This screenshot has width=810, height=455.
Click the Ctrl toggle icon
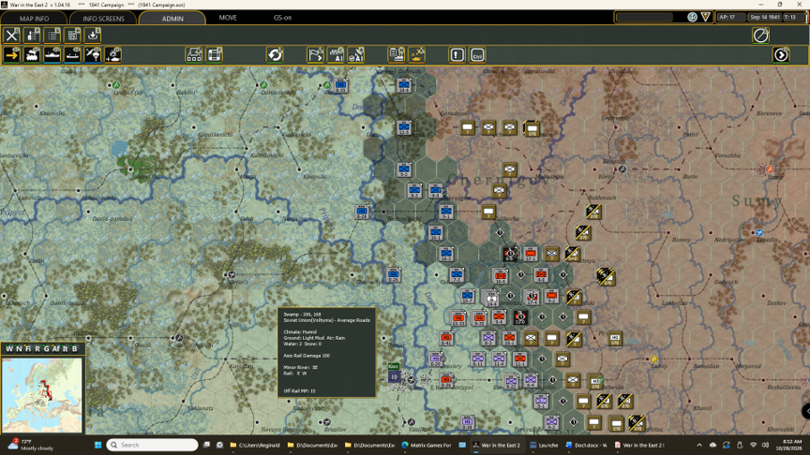click(477, 54)
